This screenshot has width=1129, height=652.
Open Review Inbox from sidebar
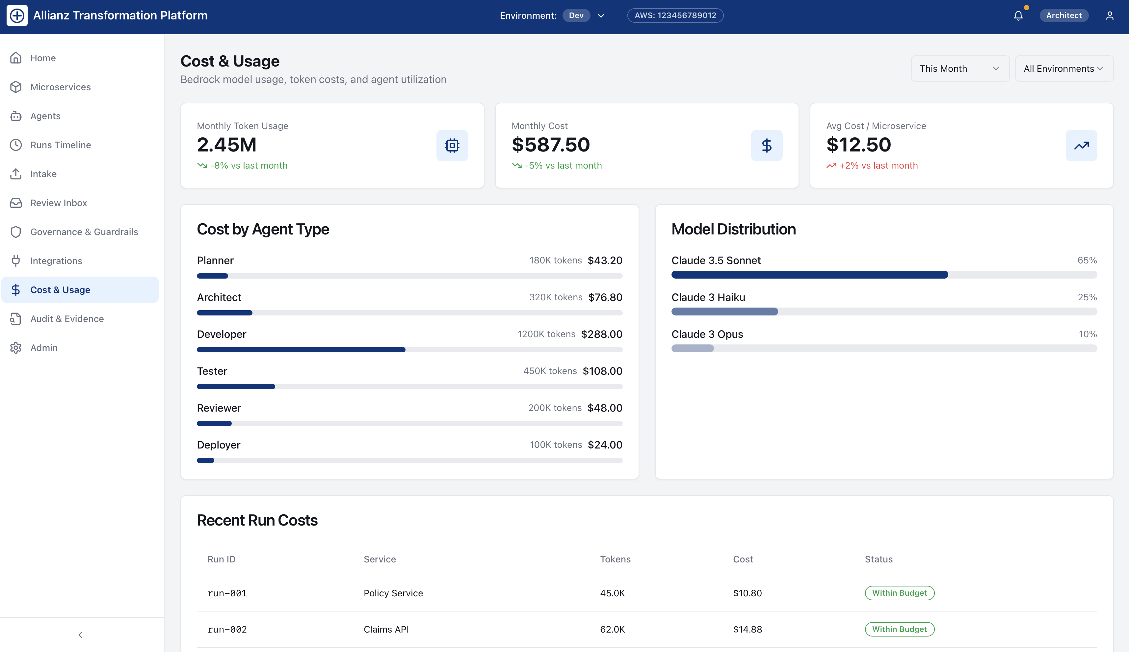pyautogui.click(x=59, y=203)
